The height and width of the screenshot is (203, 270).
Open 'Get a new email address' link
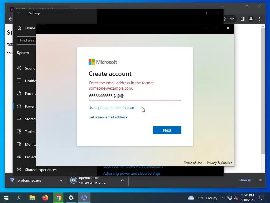coord(108,117)
